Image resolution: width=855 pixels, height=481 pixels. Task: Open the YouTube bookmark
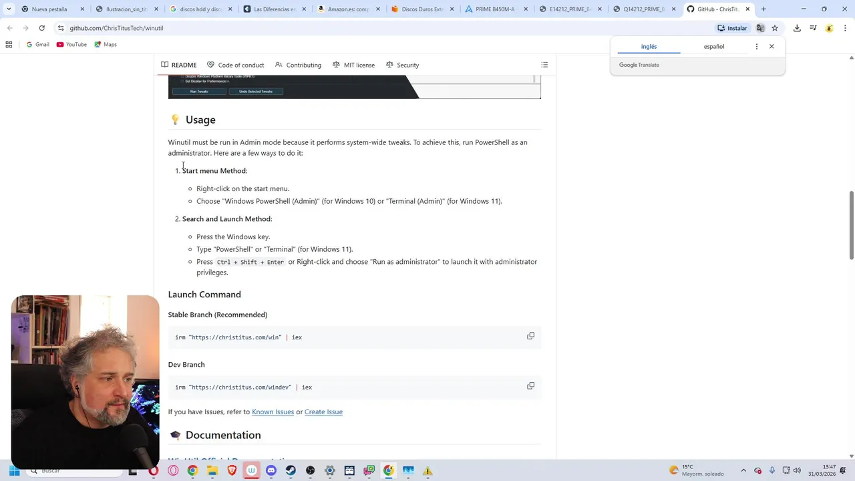(71, 45)
